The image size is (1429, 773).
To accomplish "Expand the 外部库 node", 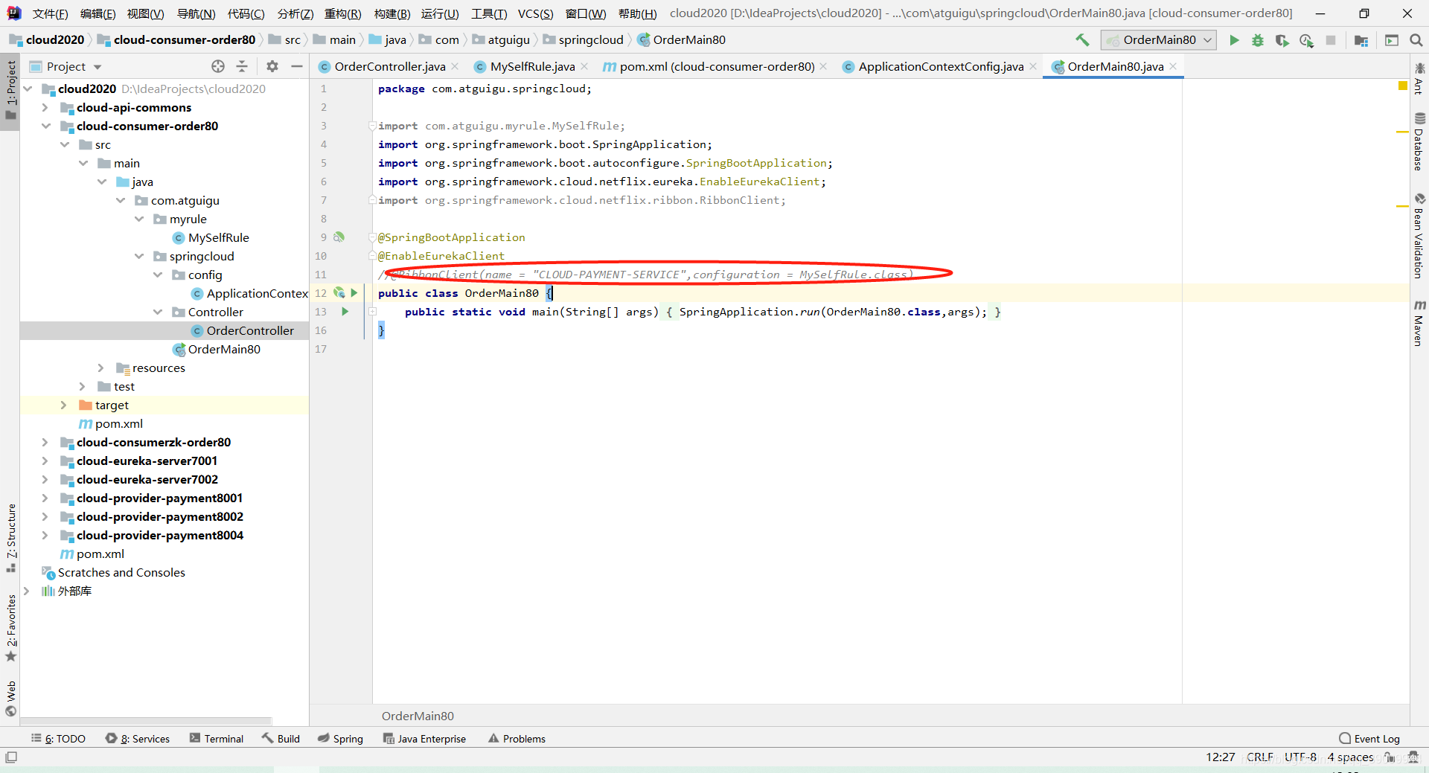I will pyautogui.click(x=27, y=591).
